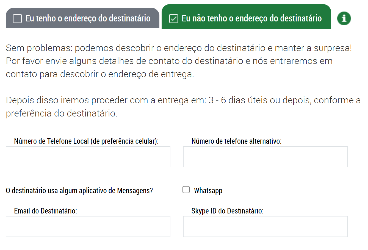Click the empty square icon beside 'Eu tenho'
Screen dimensions: 368x250
(x=18, y=18)
